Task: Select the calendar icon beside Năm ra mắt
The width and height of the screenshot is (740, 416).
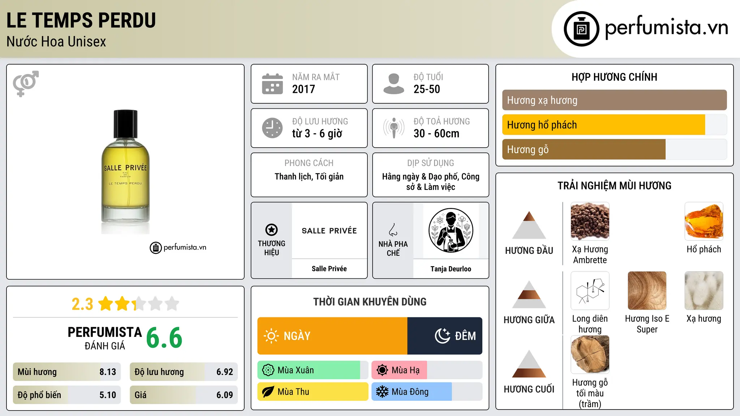Action: 272,84
